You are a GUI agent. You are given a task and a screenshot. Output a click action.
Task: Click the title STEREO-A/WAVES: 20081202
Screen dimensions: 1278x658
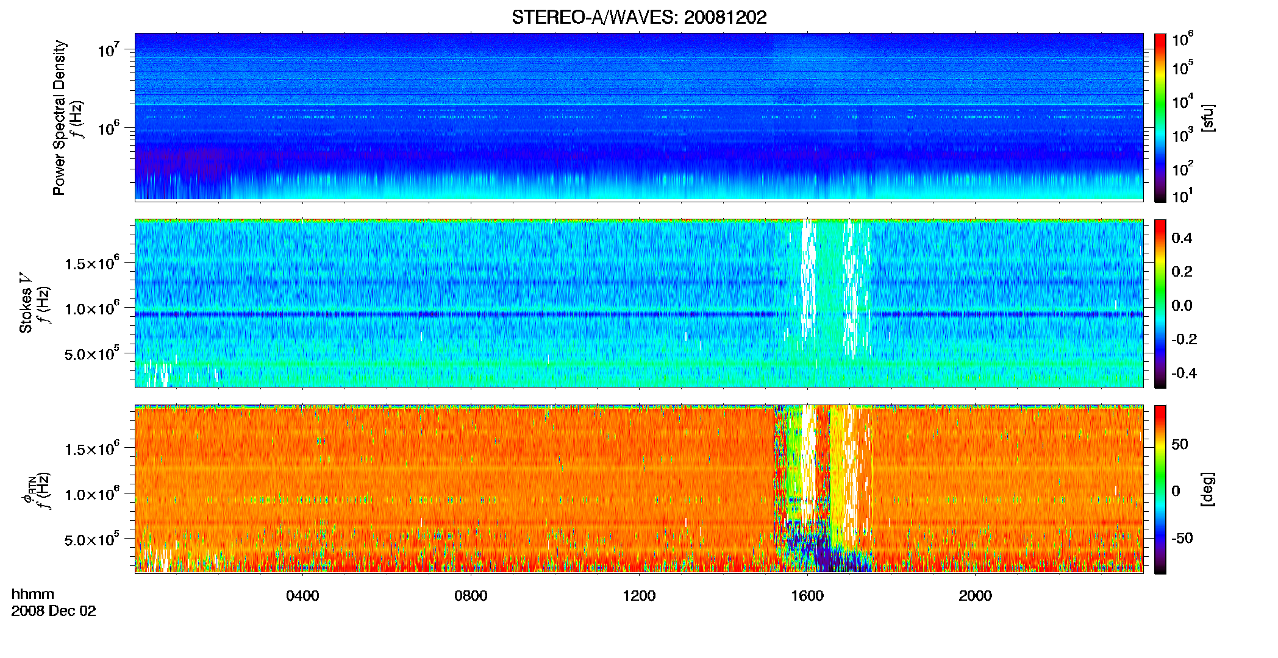point(639,17)
